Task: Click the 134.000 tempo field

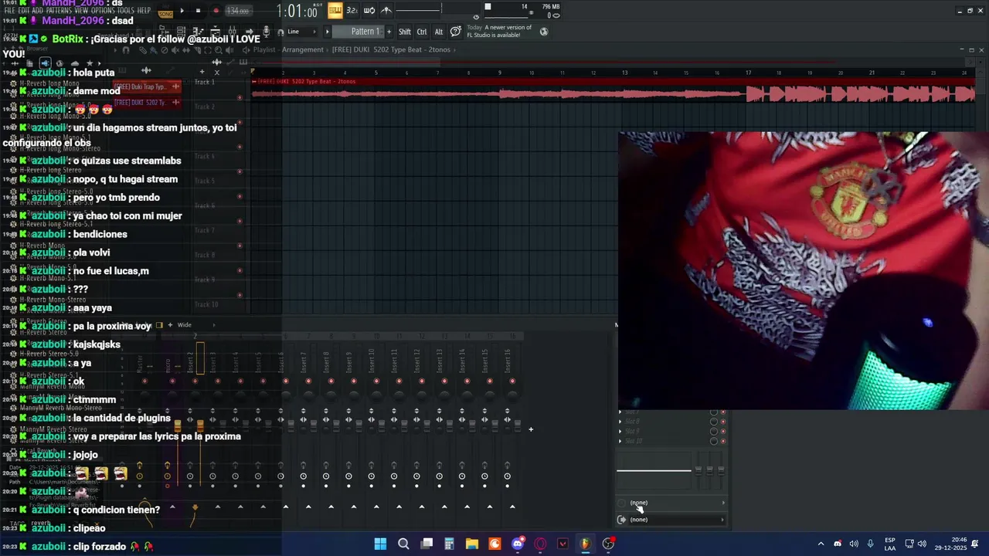Action: point(237,11)
